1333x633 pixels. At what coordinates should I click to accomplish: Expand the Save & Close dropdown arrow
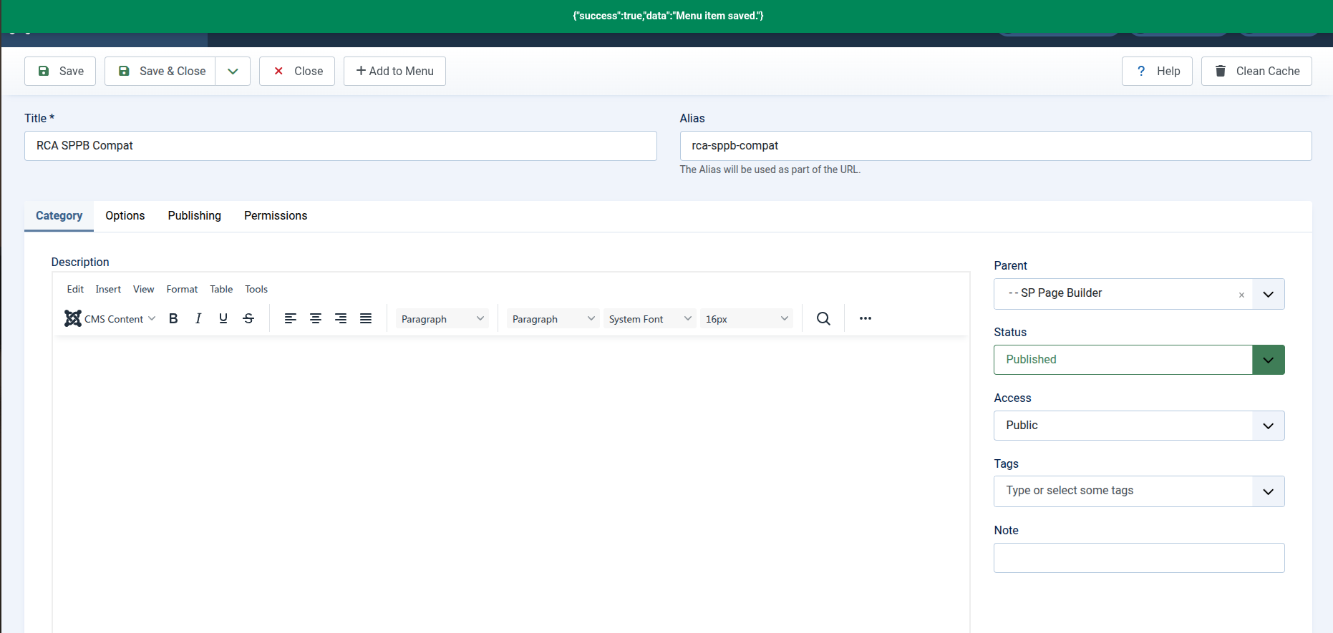[233, 71]
